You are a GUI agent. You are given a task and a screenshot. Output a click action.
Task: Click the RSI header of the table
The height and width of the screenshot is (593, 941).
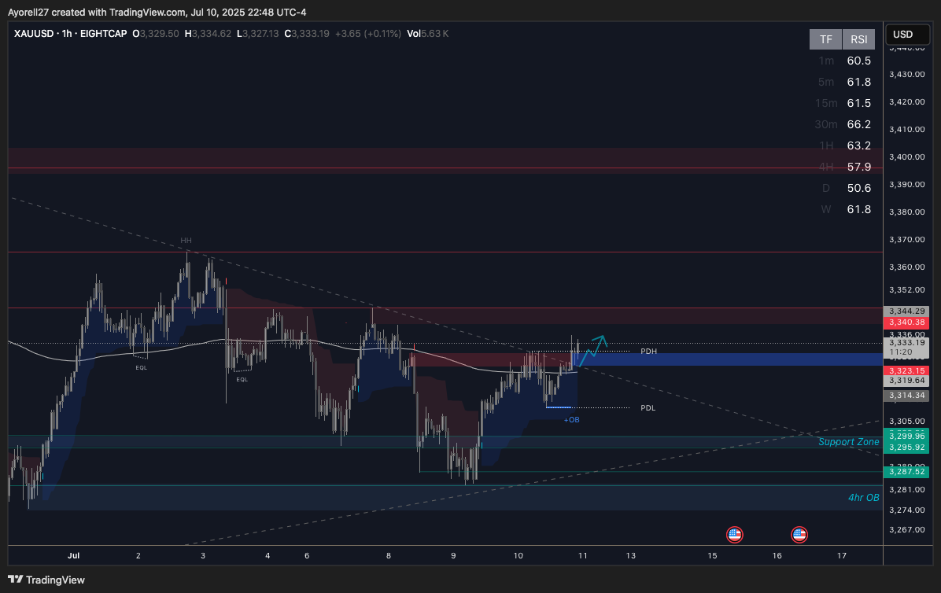pyautogui.click(x=859, y=39)
